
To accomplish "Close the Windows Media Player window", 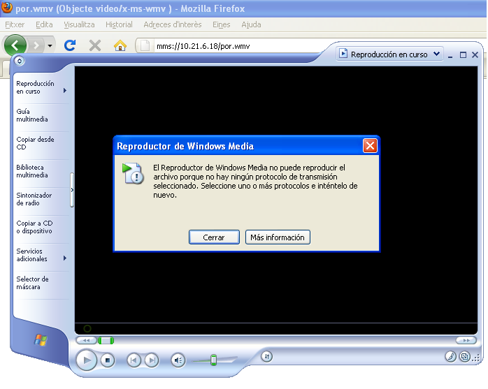I will tap(475, 55).
